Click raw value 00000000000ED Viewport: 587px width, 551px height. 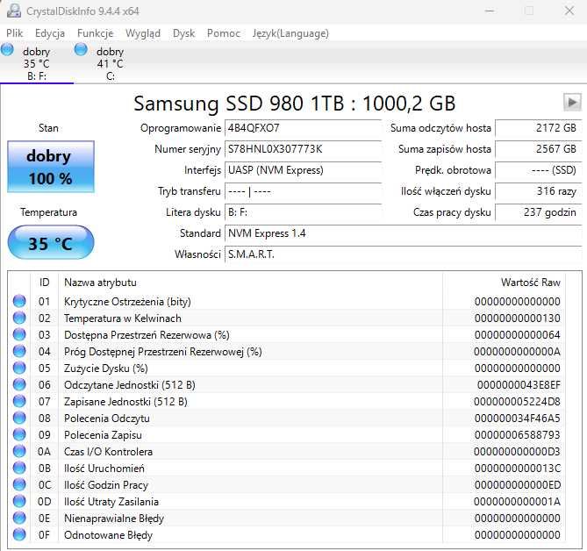tap(518, 484)
